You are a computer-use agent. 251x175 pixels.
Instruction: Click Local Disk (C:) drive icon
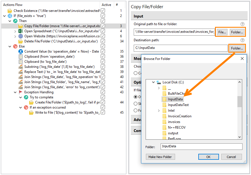159,82
